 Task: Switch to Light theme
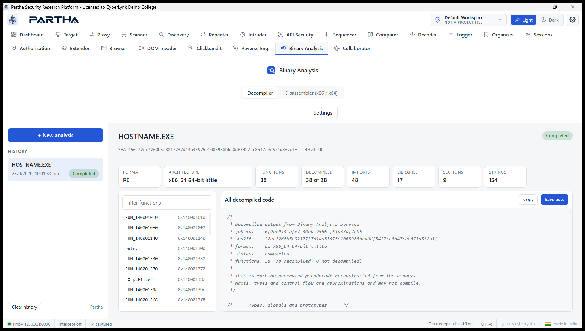click(x=523, y=20)
